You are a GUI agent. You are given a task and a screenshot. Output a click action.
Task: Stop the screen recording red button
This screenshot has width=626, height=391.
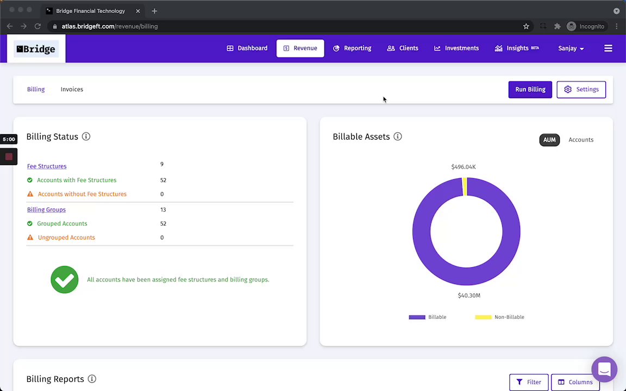[x=9, y=157]
